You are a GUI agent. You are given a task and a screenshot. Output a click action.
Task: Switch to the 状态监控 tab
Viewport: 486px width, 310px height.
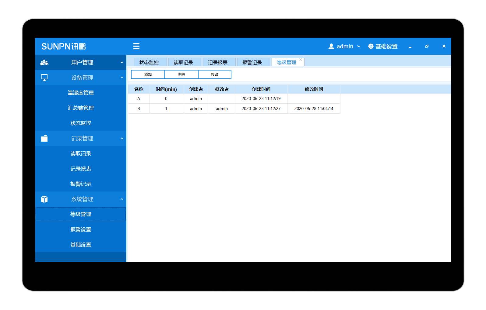pos(150,62)
